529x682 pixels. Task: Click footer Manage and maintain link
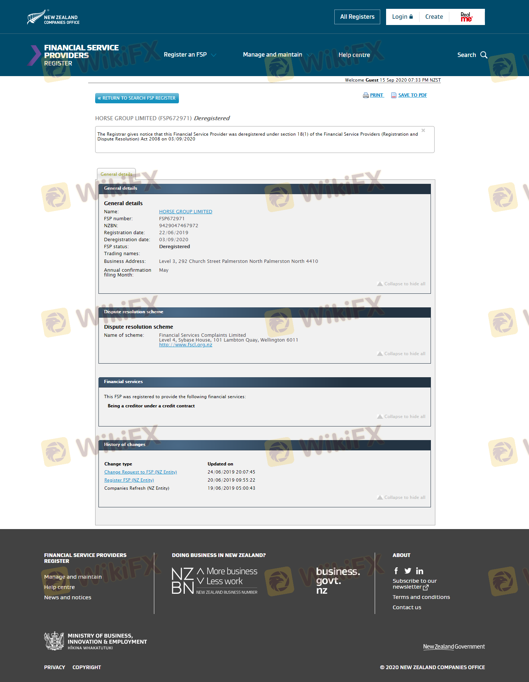click(73, 577)
